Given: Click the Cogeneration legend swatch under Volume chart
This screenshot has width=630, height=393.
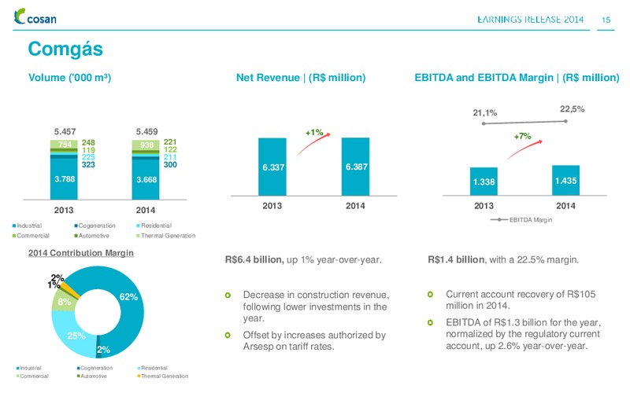Looking at the screenshot, I should pyautogui.click(x=76, y=226).
